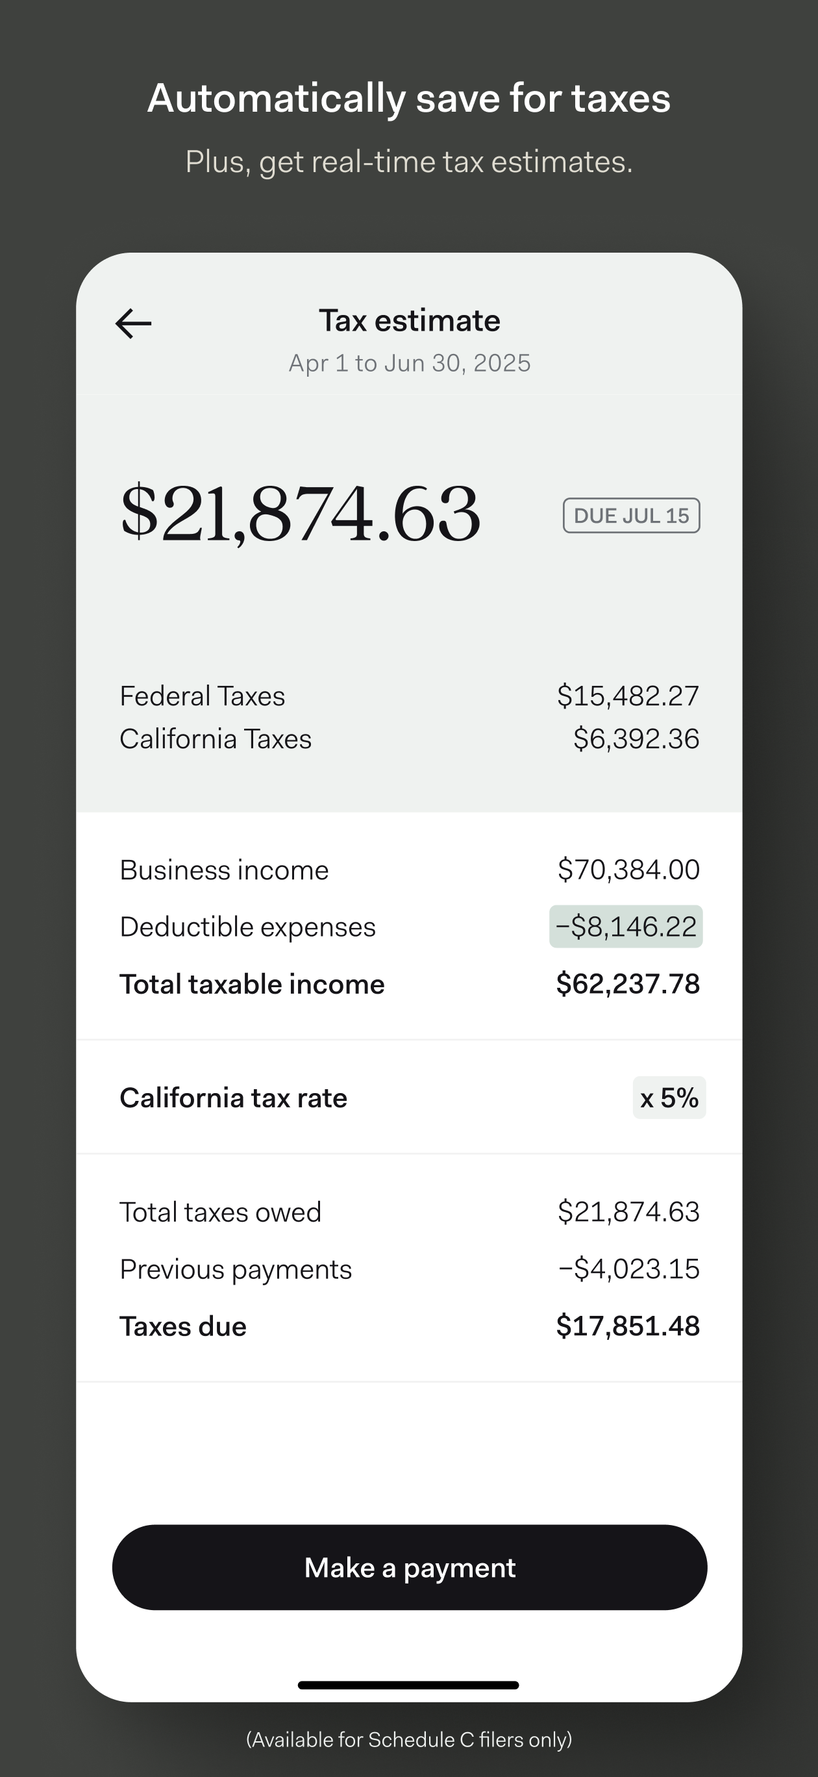Tap the Apr 1 to Jun 30, 2025 date range

tap(410, 363)
